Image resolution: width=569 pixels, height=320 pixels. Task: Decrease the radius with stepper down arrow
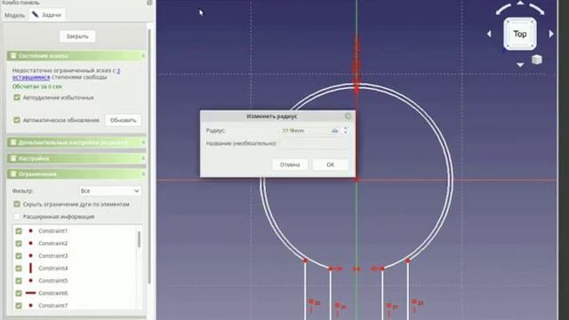tap(346, 132)
